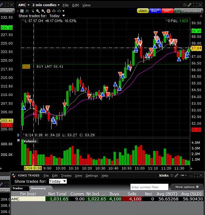Open the Settings menu
This screenshot has width=205, height=215.
(x=92, y=176)
